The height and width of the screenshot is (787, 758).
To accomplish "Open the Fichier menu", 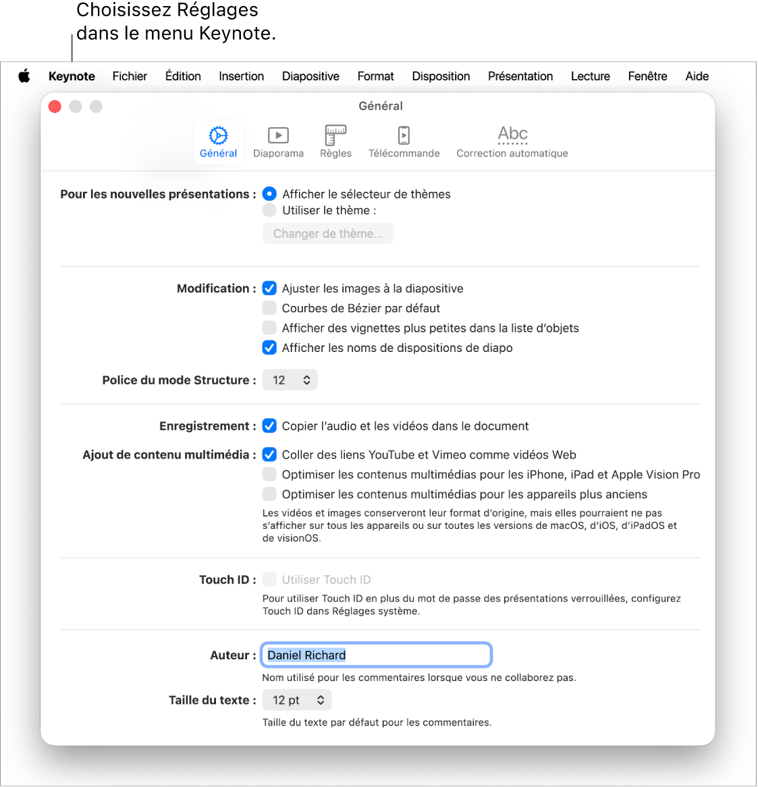I will tap(130, 76).
